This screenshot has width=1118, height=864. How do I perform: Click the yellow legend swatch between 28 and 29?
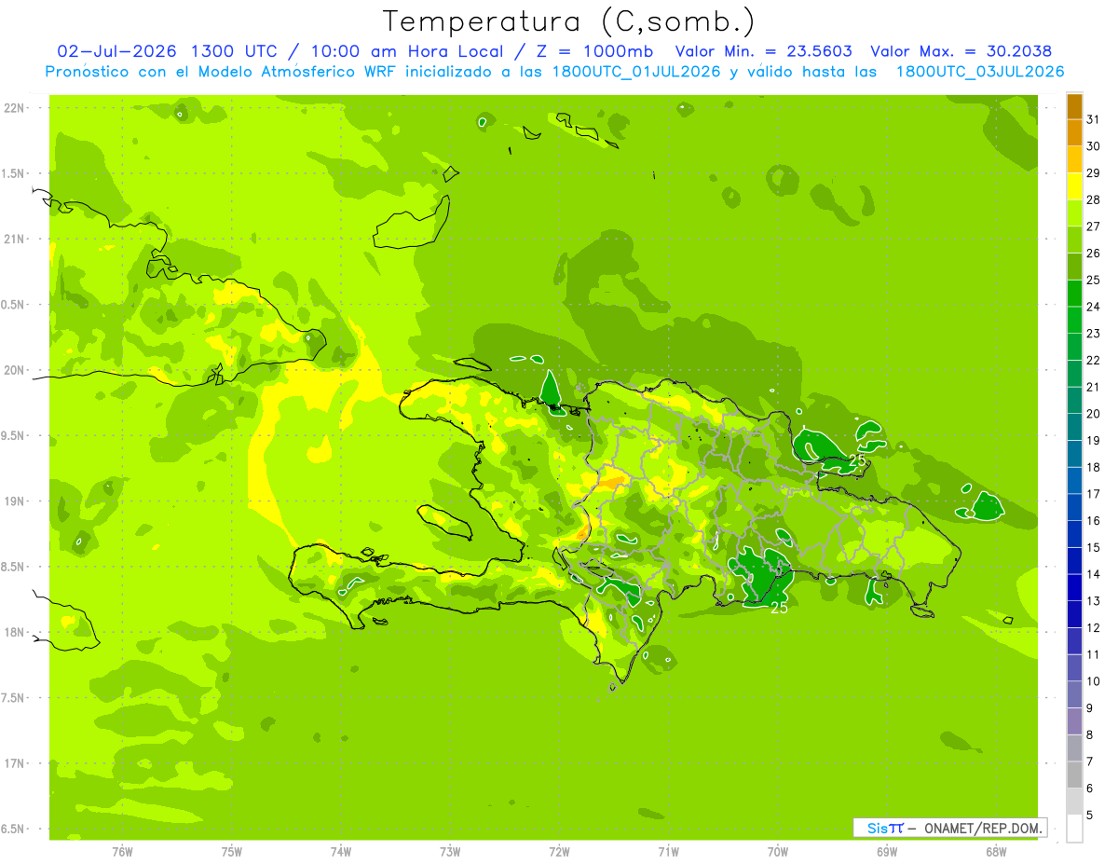(1074, 187)
